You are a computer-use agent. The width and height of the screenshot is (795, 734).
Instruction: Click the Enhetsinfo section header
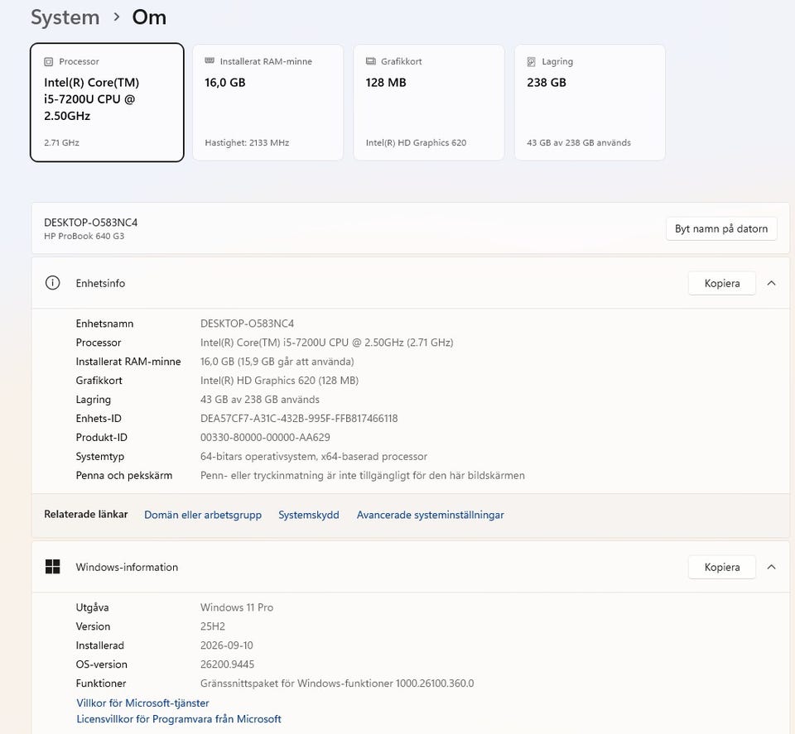click(410, 283)
